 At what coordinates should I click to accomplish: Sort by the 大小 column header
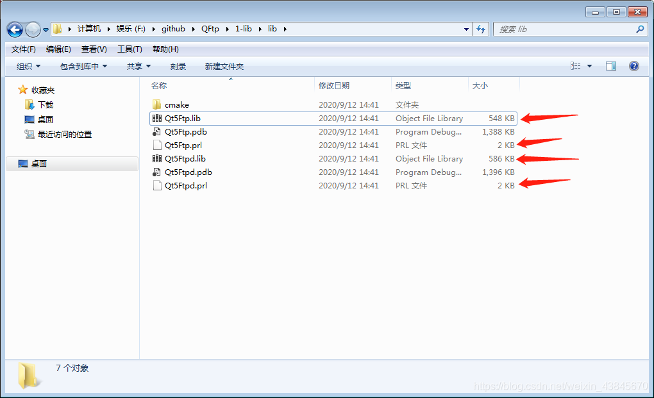pyautogui.click(x=480, y=85)
